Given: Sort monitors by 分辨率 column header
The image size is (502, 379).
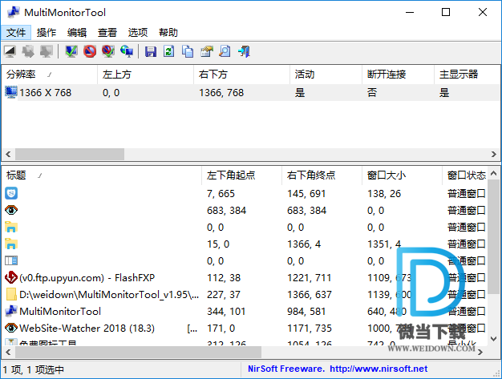Looking at the screenshot, I should tap(50, 75).
